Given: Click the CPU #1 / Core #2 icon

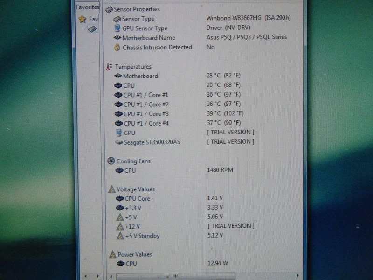Looking at the screenshot, I should tap(118, 104).
